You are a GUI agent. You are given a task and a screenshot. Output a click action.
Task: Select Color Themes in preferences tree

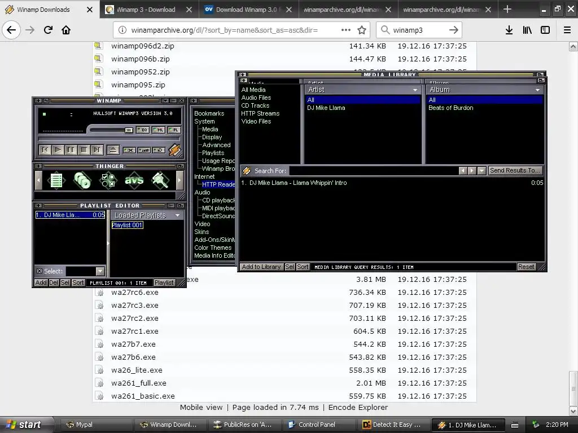point(213,248)
